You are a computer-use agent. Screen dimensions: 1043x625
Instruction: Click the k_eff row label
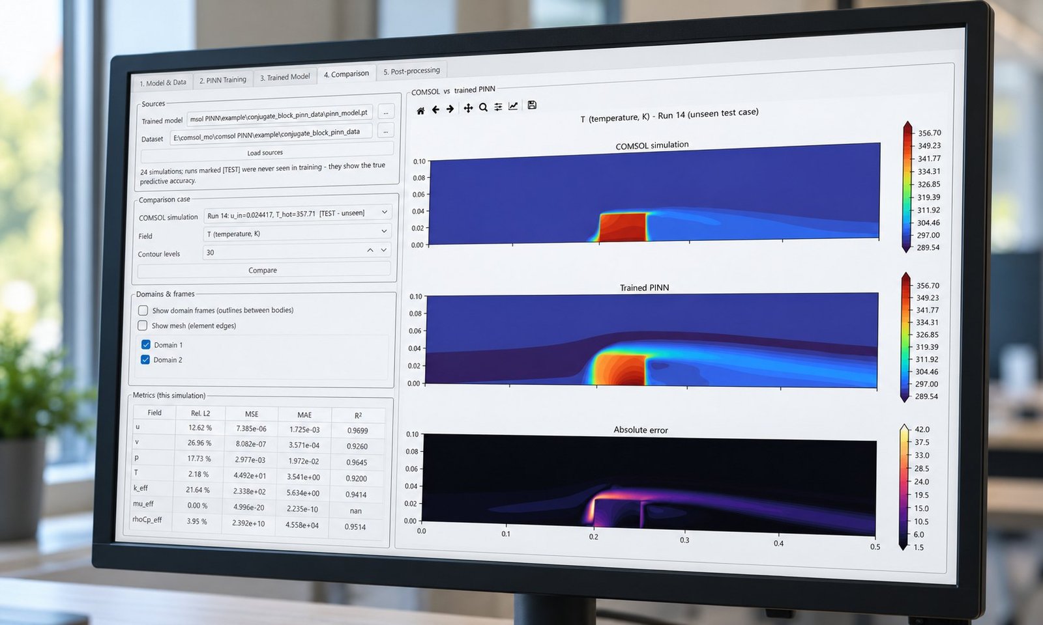point(140,488)
